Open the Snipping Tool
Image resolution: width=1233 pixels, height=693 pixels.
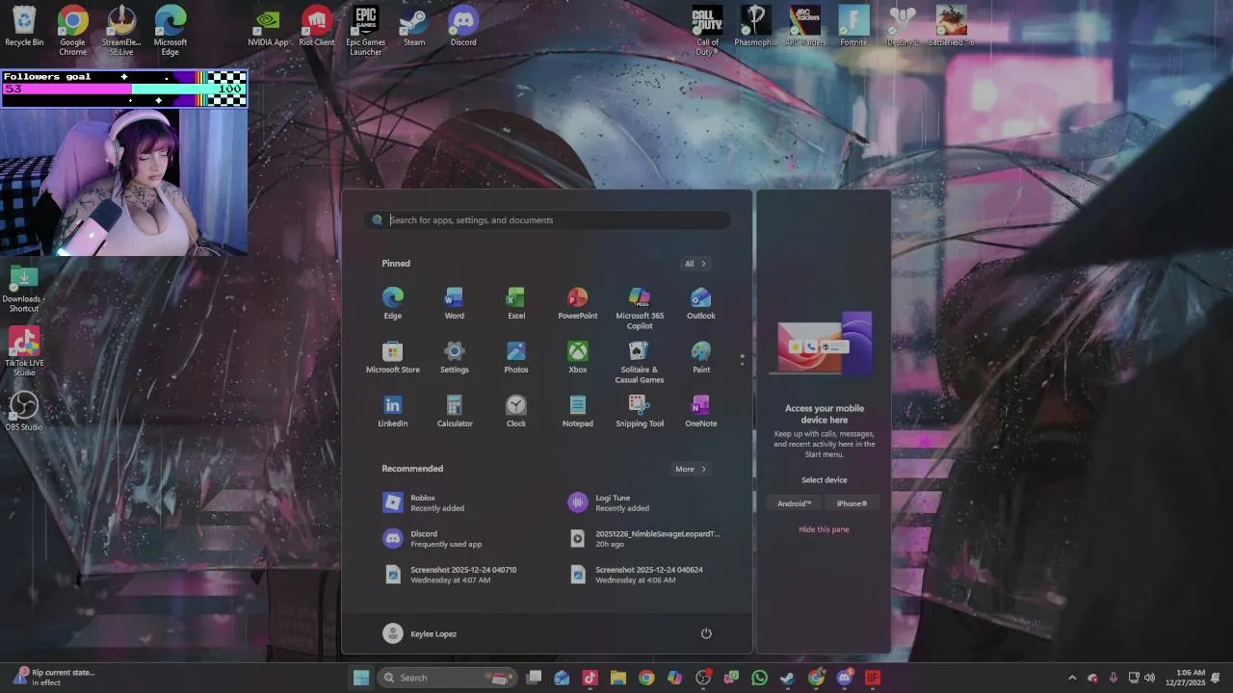[640, 411]
